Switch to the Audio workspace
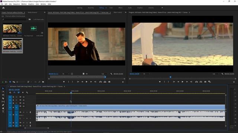The image size is (238, 133). (x=130, y=8)
